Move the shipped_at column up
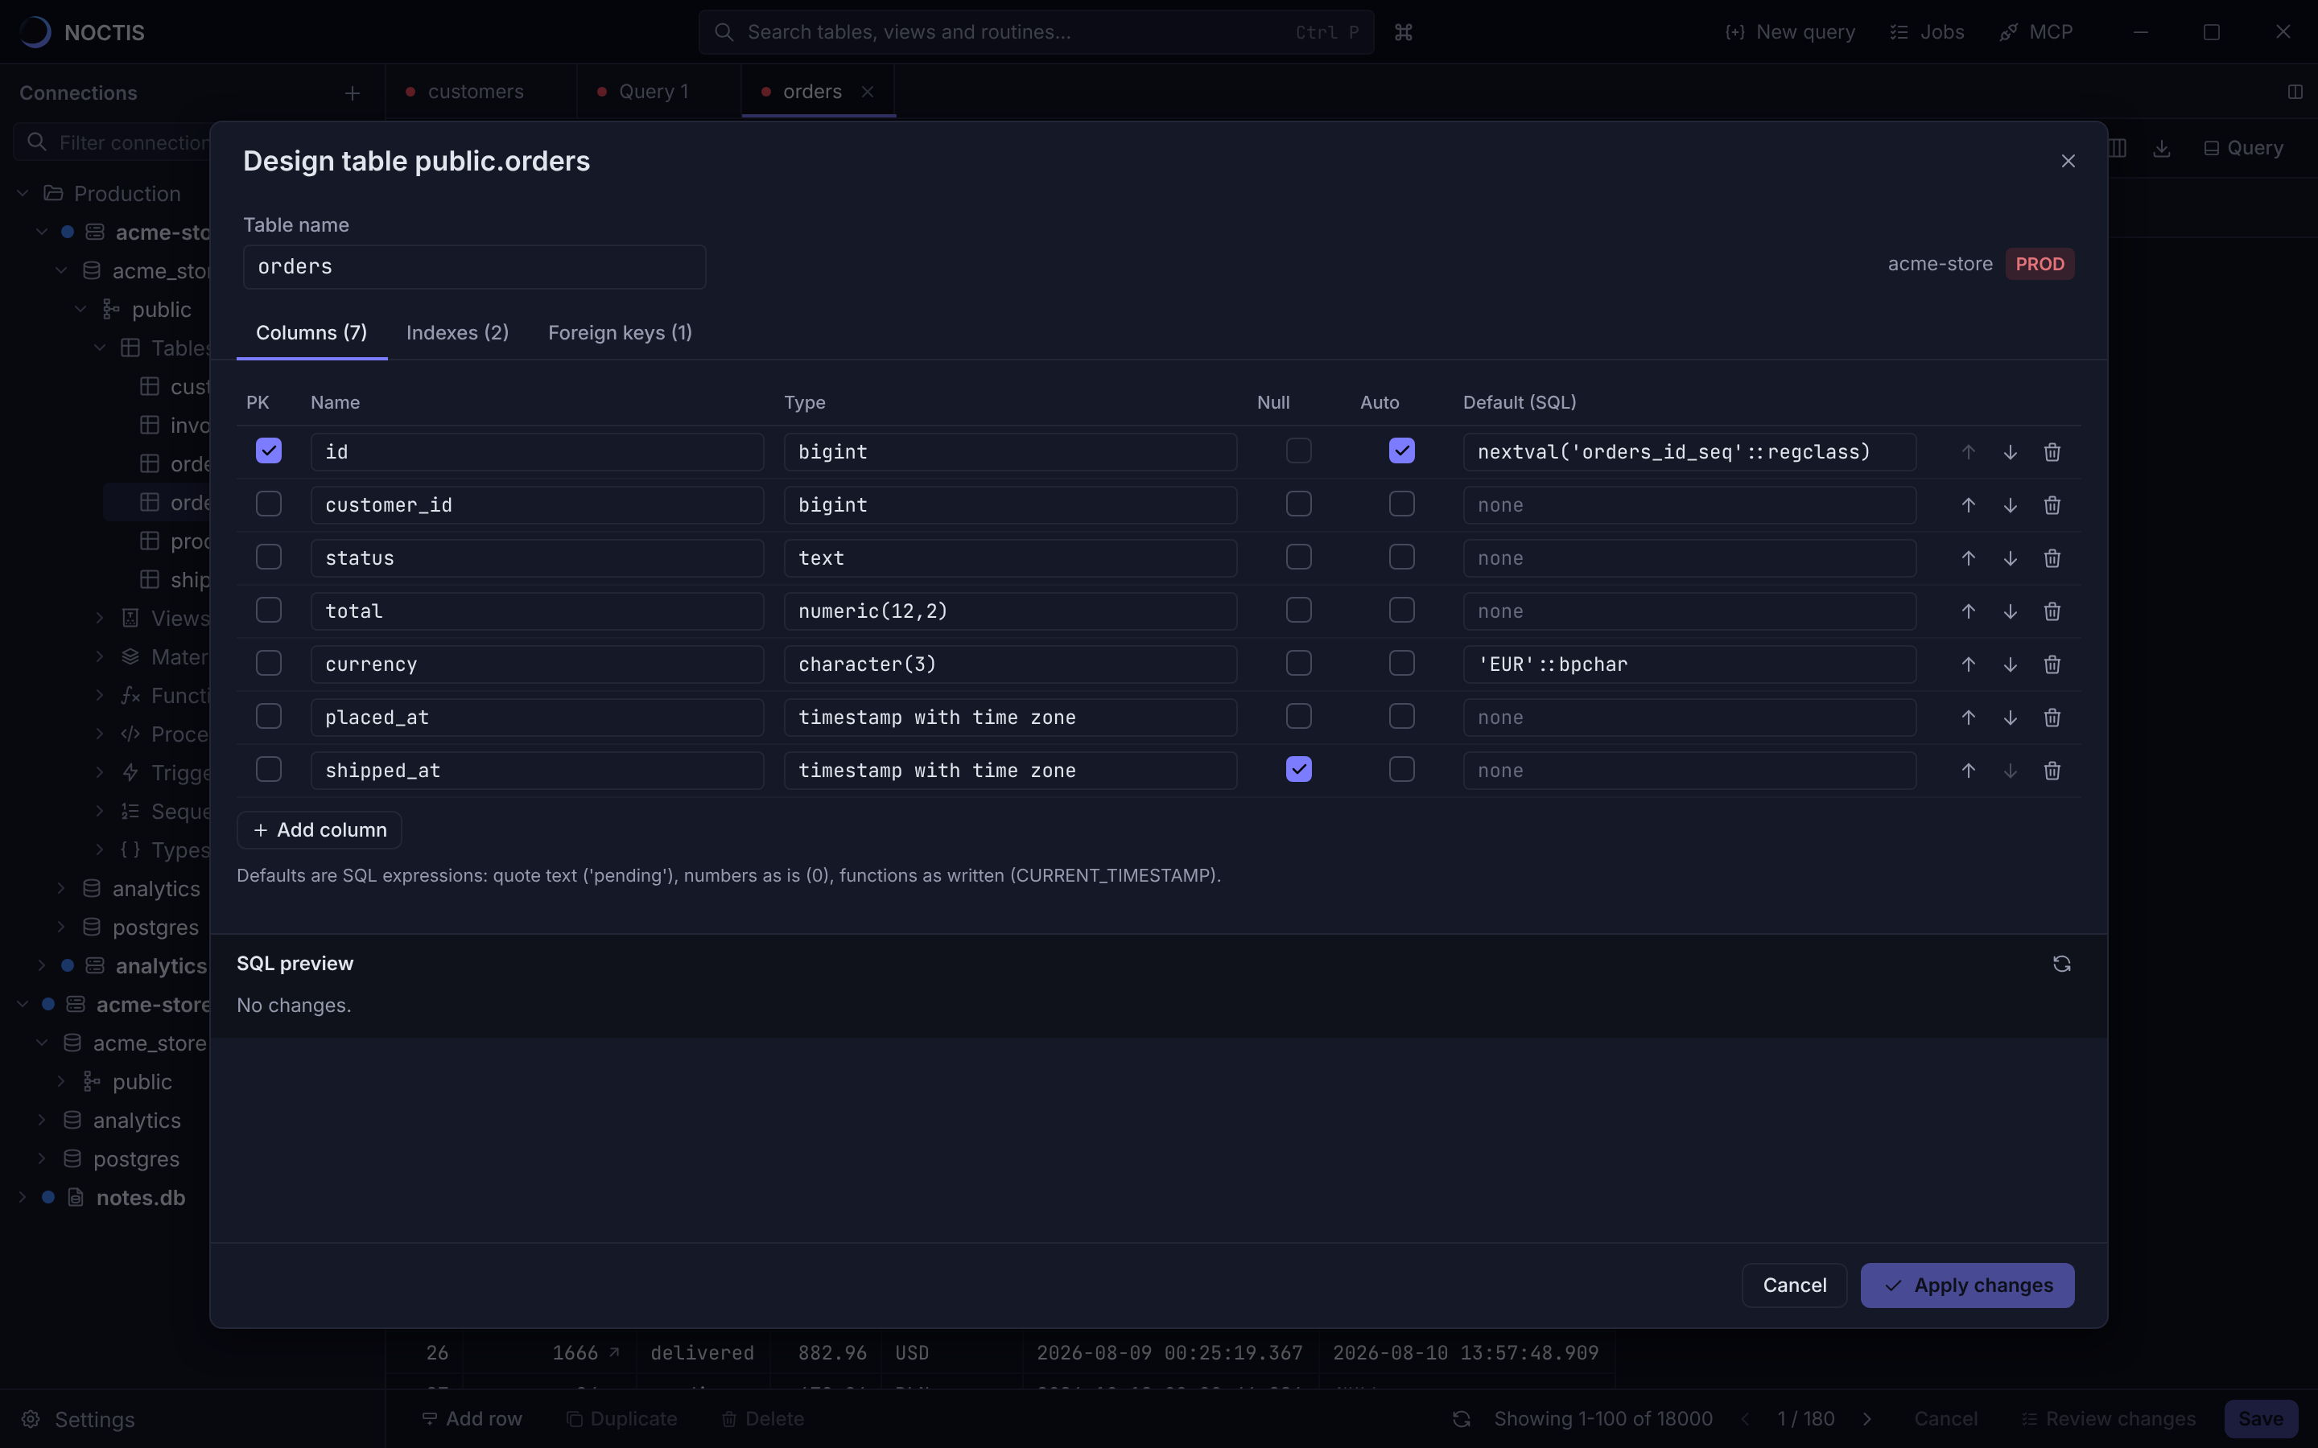The image size is (2318, 1448). pyautogui.click(x=1967, y=771)
